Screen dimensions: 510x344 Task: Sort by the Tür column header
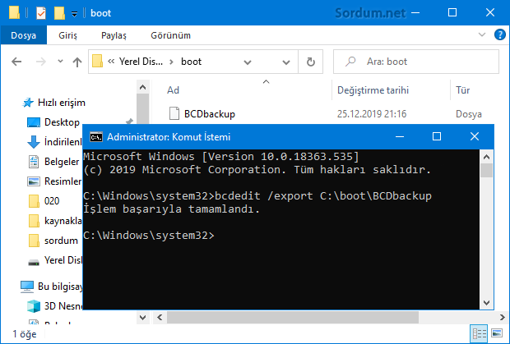(x=462, y=90)
